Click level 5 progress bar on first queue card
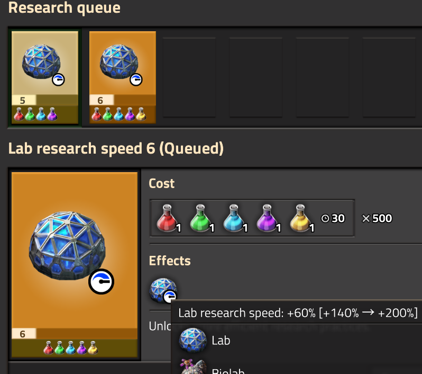Viewport: 422px width, 374px height. (x=45, y=100)
